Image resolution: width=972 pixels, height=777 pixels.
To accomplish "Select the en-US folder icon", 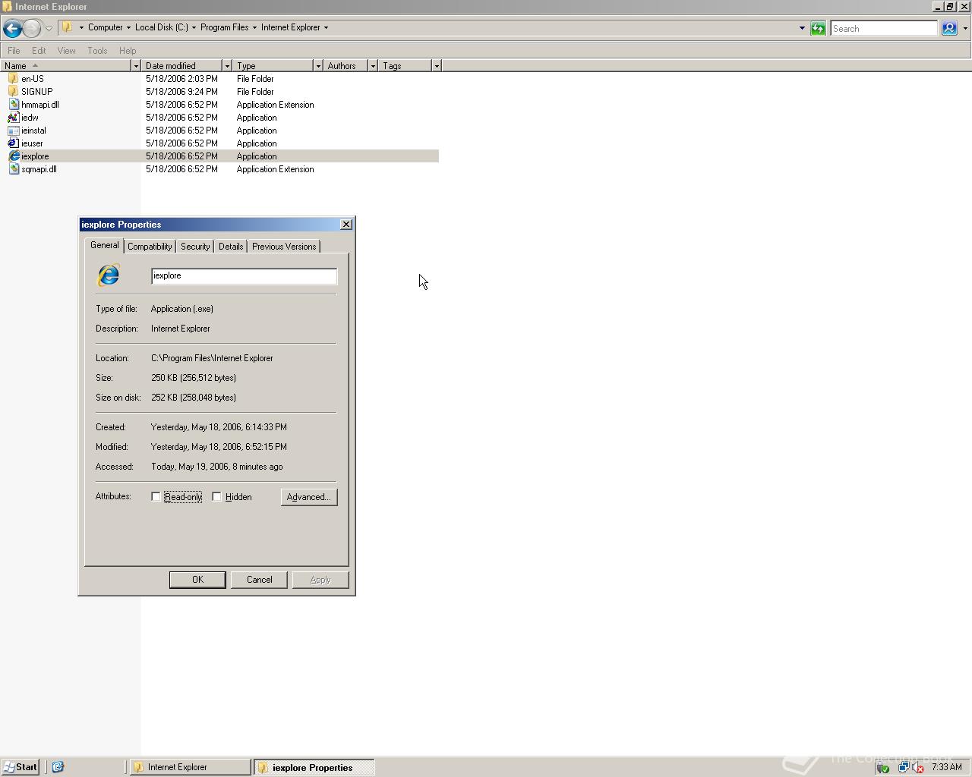I will click(x=13, y=79).
